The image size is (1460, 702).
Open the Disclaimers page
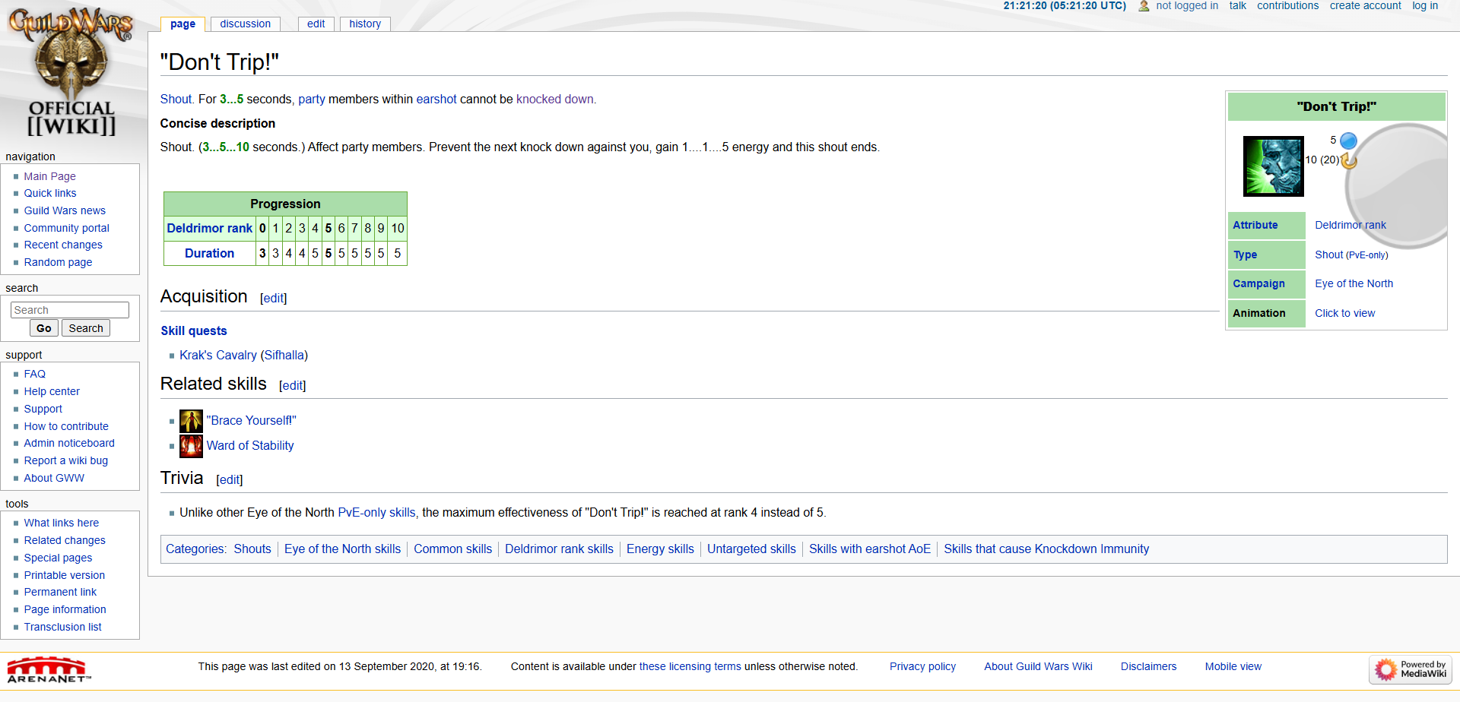click(x=1148, y=666)
